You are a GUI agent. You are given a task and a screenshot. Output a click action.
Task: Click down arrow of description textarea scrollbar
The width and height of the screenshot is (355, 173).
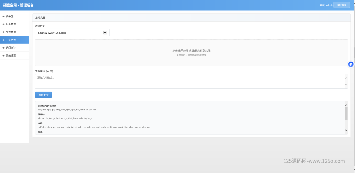[346, 85]
